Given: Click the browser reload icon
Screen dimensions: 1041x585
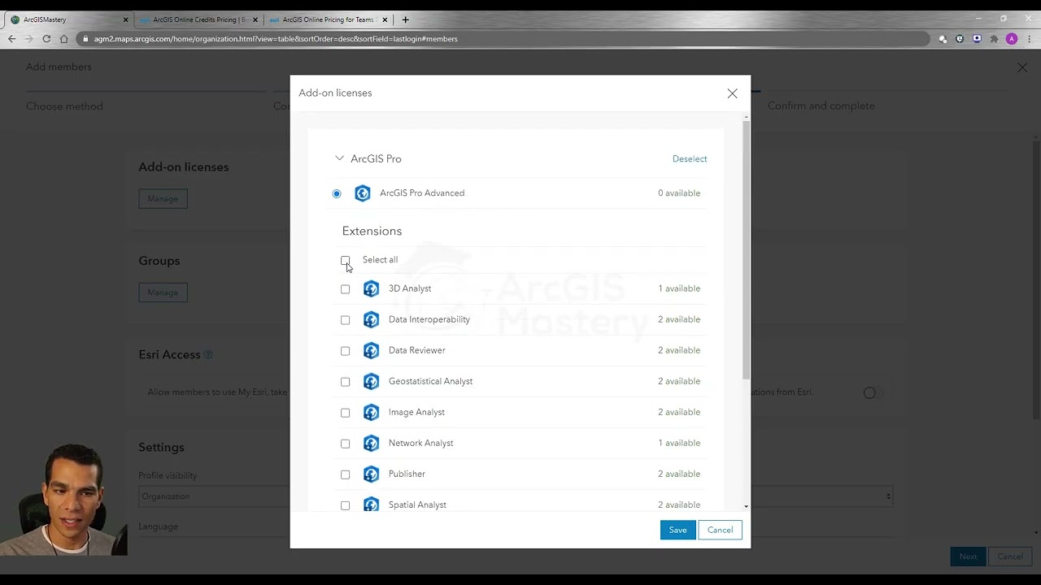Looking at the screenshot, I should tap(46, 38).
